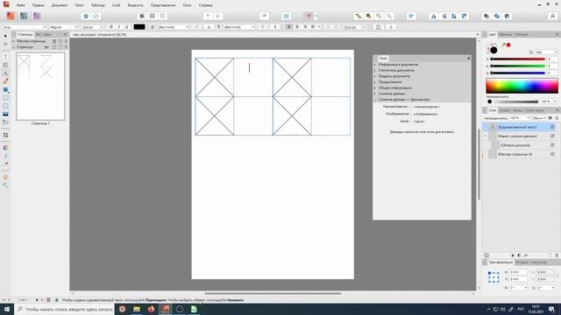Click the Price merge field
561x315 pixels.
419,122
